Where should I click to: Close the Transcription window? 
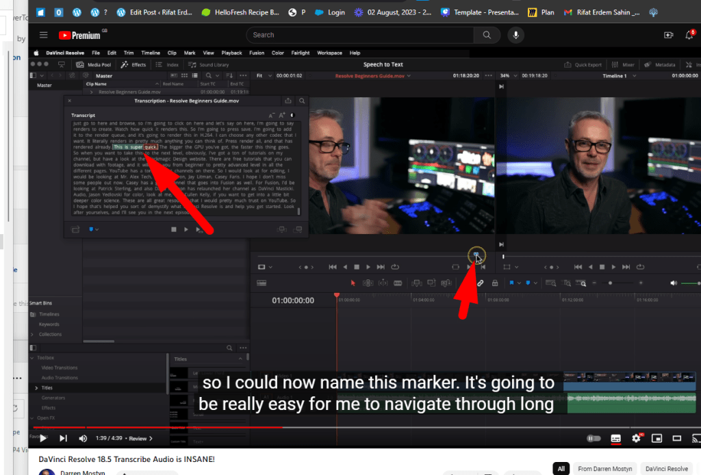click(x=69, y=101)
